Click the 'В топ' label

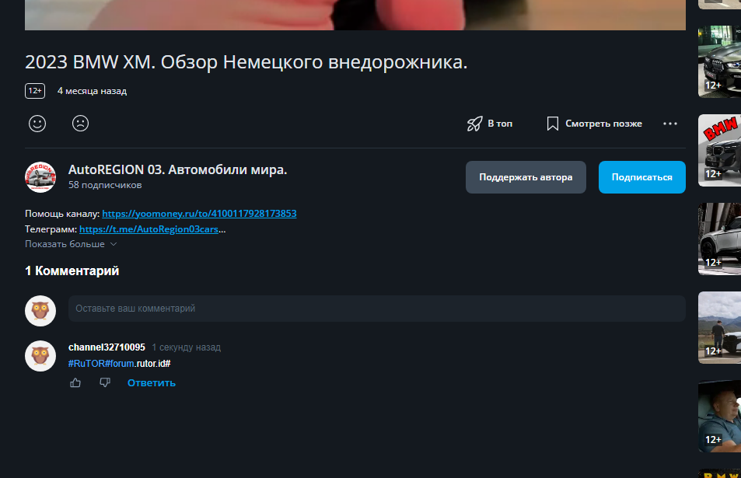click(500, 124)
